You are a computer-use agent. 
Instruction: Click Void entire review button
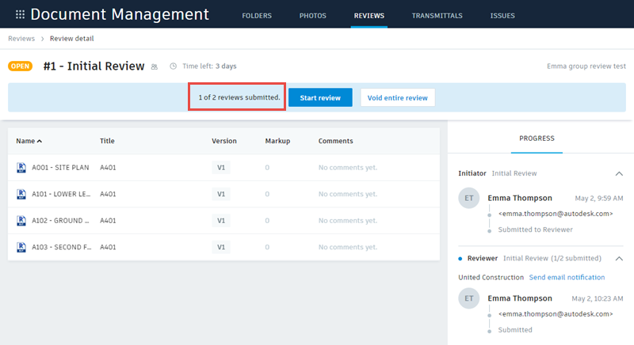(x=397, y=98)
